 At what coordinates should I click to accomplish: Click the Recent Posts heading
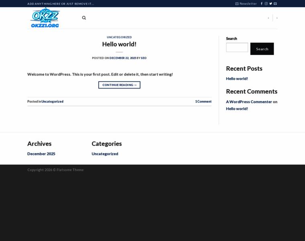(x=244, y=69)
